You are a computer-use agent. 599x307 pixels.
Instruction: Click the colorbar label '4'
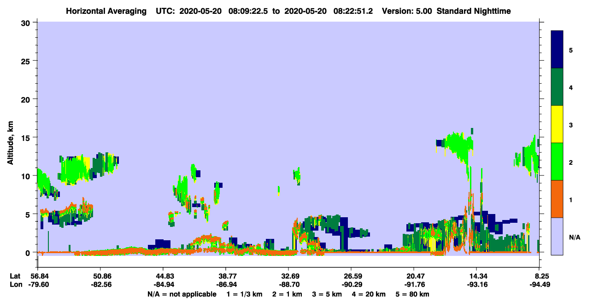point(570,87)
